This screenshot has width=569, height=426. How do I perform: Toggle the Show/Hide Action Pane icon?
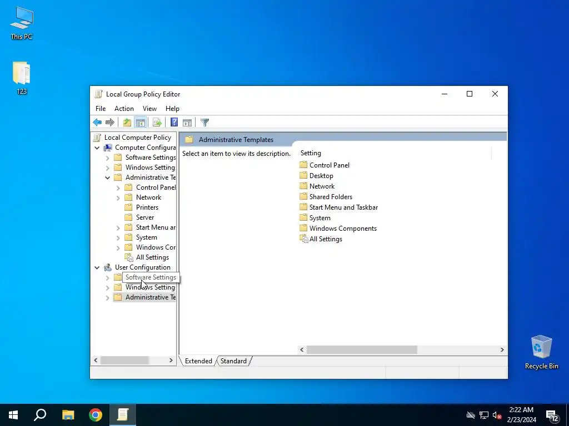187,123
